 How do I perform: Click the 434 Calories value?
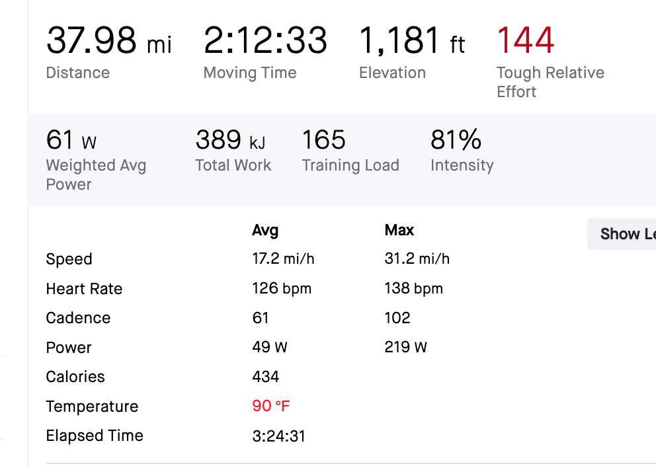(x=266, y=377)
